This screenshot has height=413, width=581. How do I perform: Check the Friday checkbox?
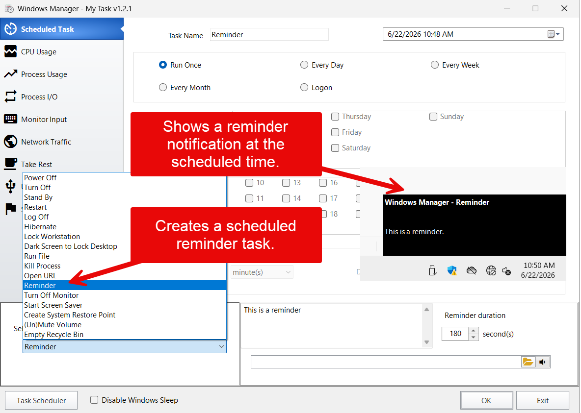(x=335, y=132)
